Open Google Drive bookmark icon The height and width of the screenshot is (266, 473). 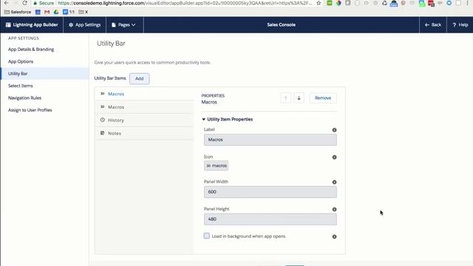(x=56, y=12)
